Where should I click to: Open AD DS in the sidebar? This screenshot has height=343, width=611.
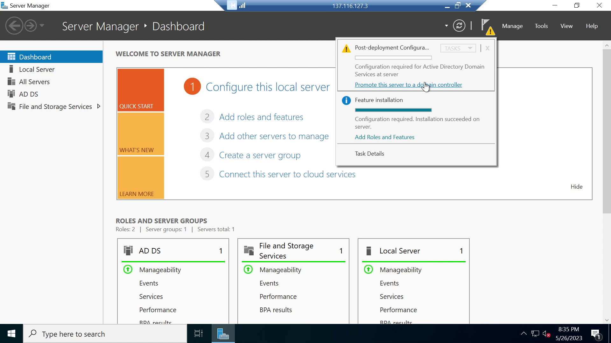click(51, 94)
